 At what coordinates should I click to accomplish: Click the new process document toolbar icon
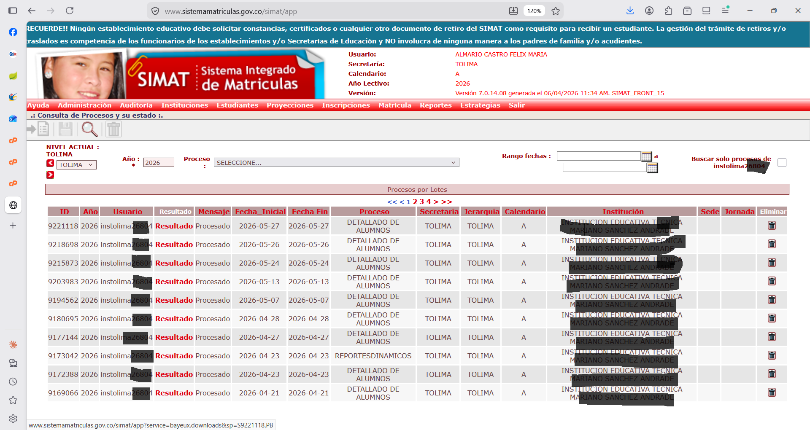pos(39,129)
